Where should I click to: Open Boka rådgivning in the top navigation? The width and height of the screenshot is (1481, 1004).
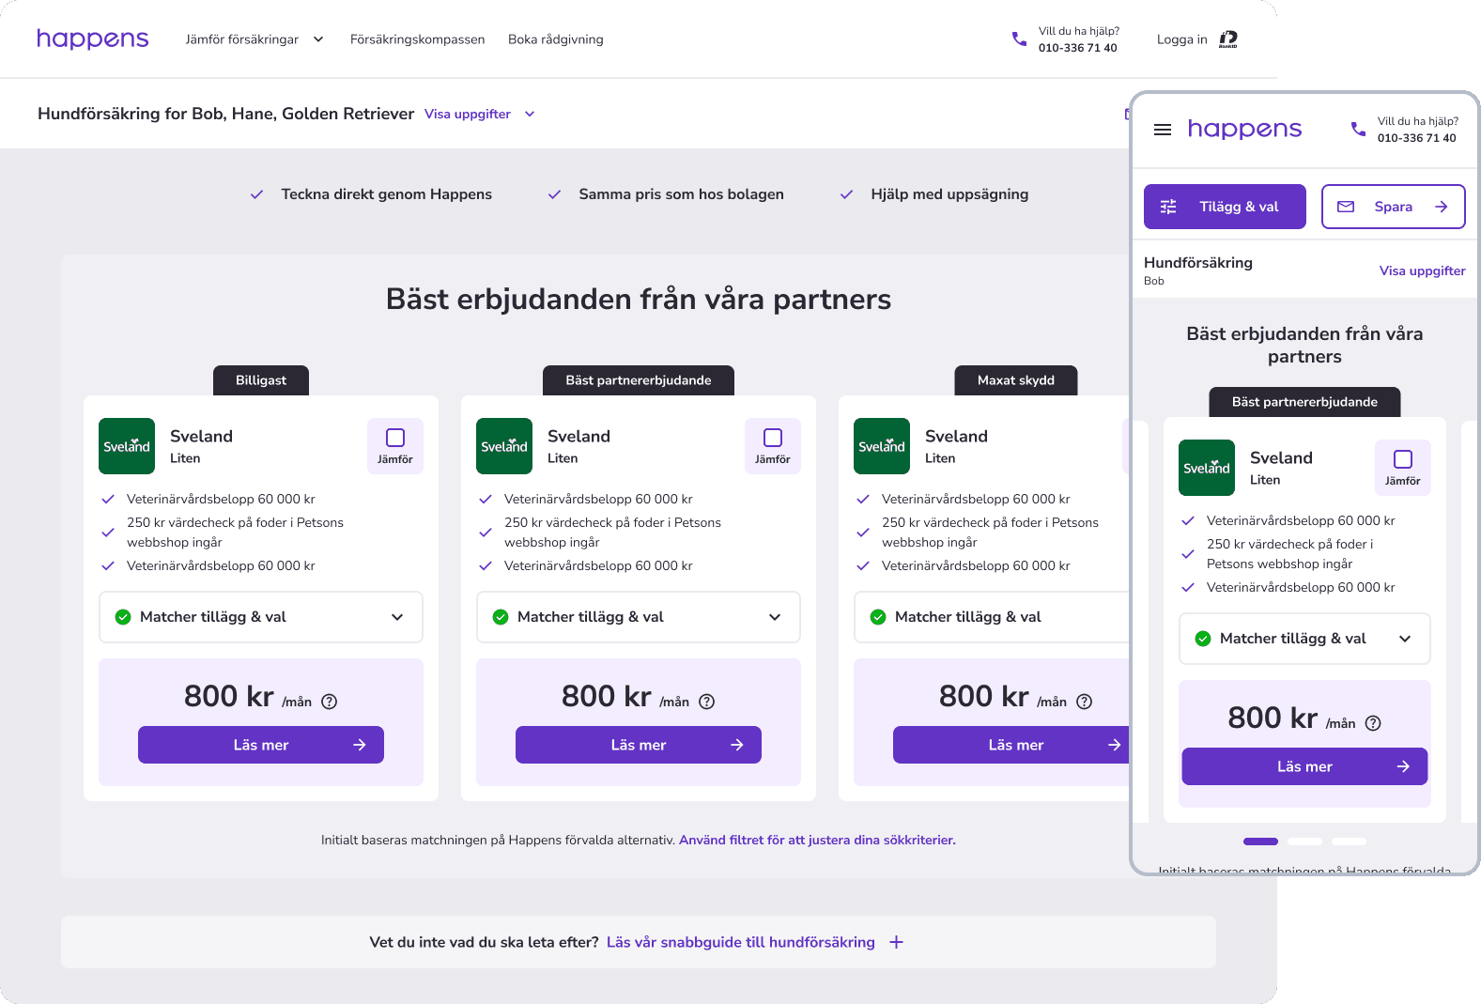(556, 39)
